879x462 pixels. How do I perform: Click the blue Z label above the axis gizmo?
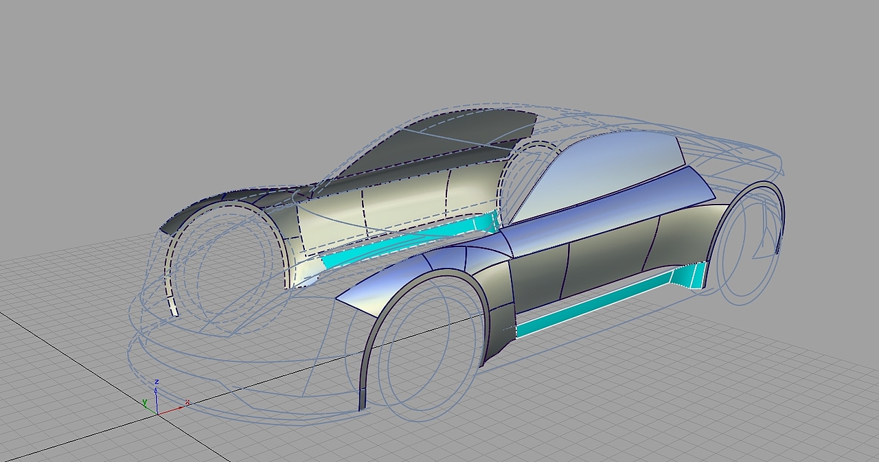click(x=157, y=382)
